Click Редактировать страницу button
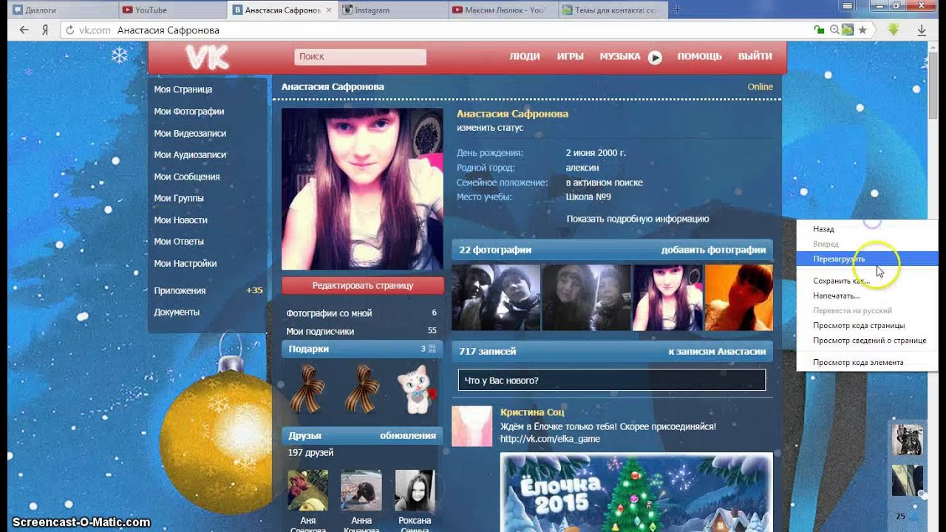 point(363,285)
